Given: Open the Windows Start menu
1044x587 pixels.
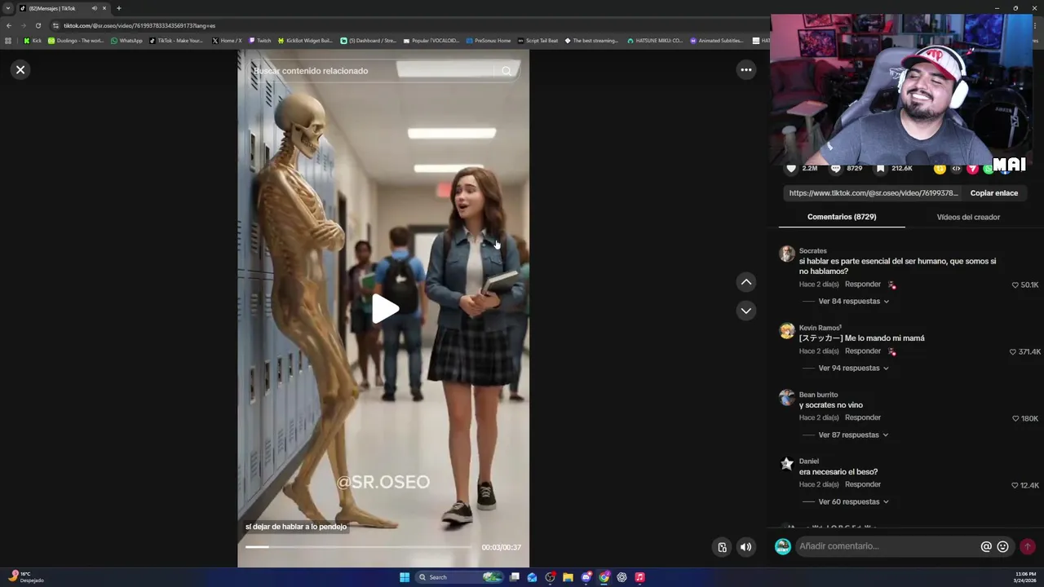Looking at the screenshot, I should click(x=405, y=577).
